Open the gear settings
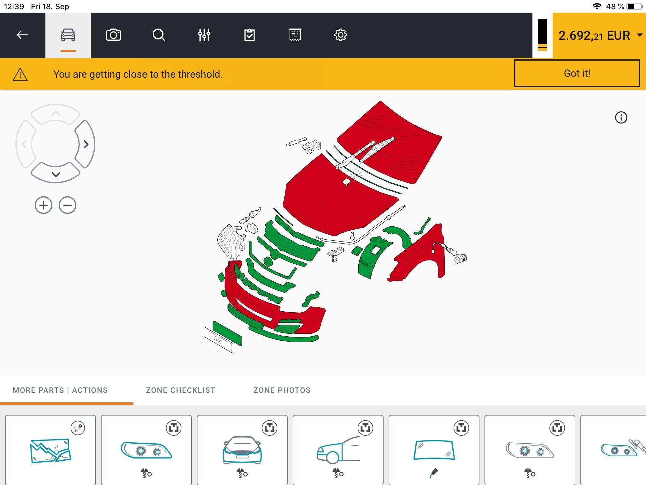 [341, 35]
